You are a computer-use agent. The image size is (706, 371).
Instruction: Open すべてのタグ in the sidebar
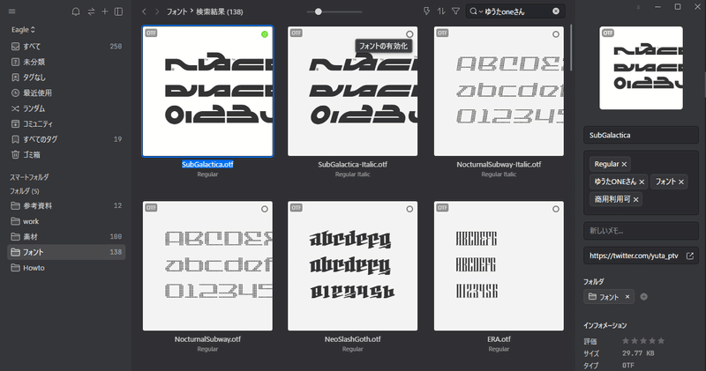pyautogui.click(x=66, y=139)
